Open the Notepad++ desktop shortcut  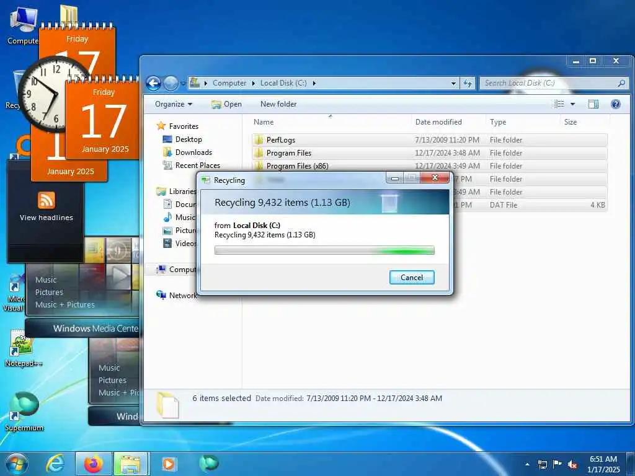click(x=23, y=349)
